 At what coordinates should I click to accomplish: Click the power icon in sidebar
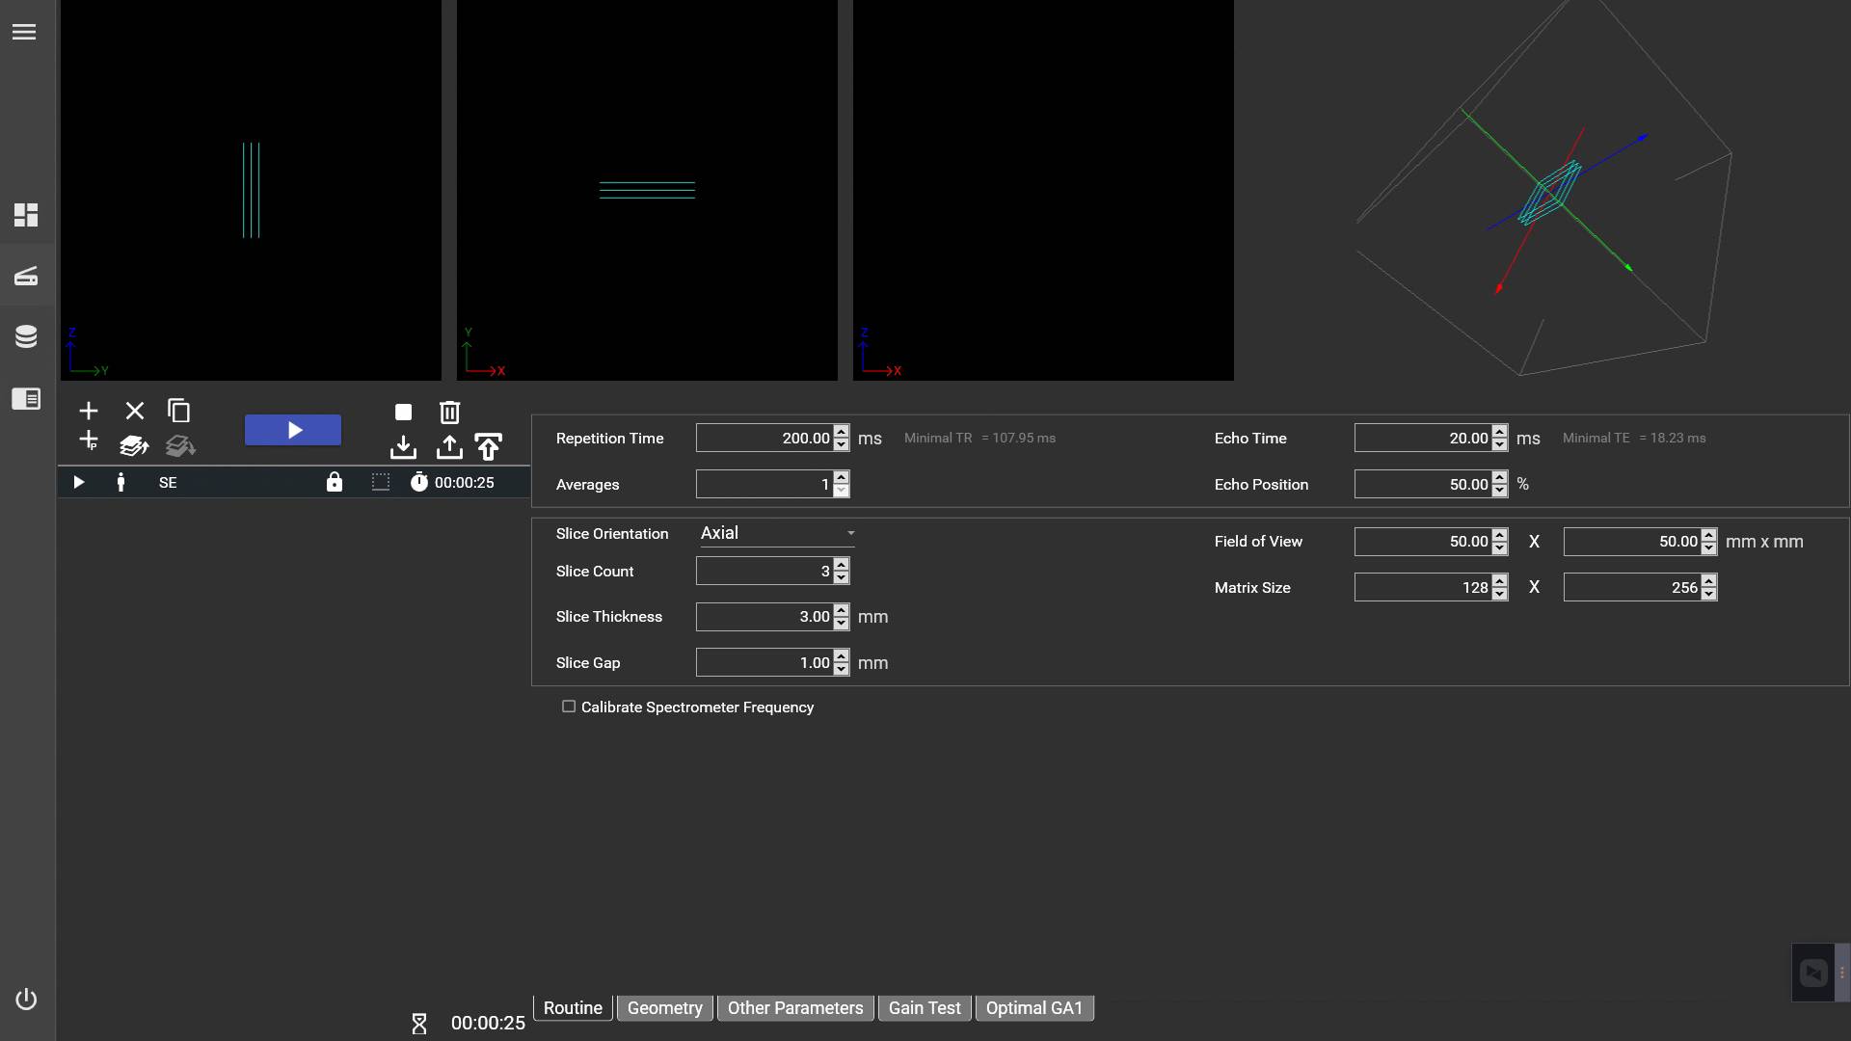click(26, 999)
